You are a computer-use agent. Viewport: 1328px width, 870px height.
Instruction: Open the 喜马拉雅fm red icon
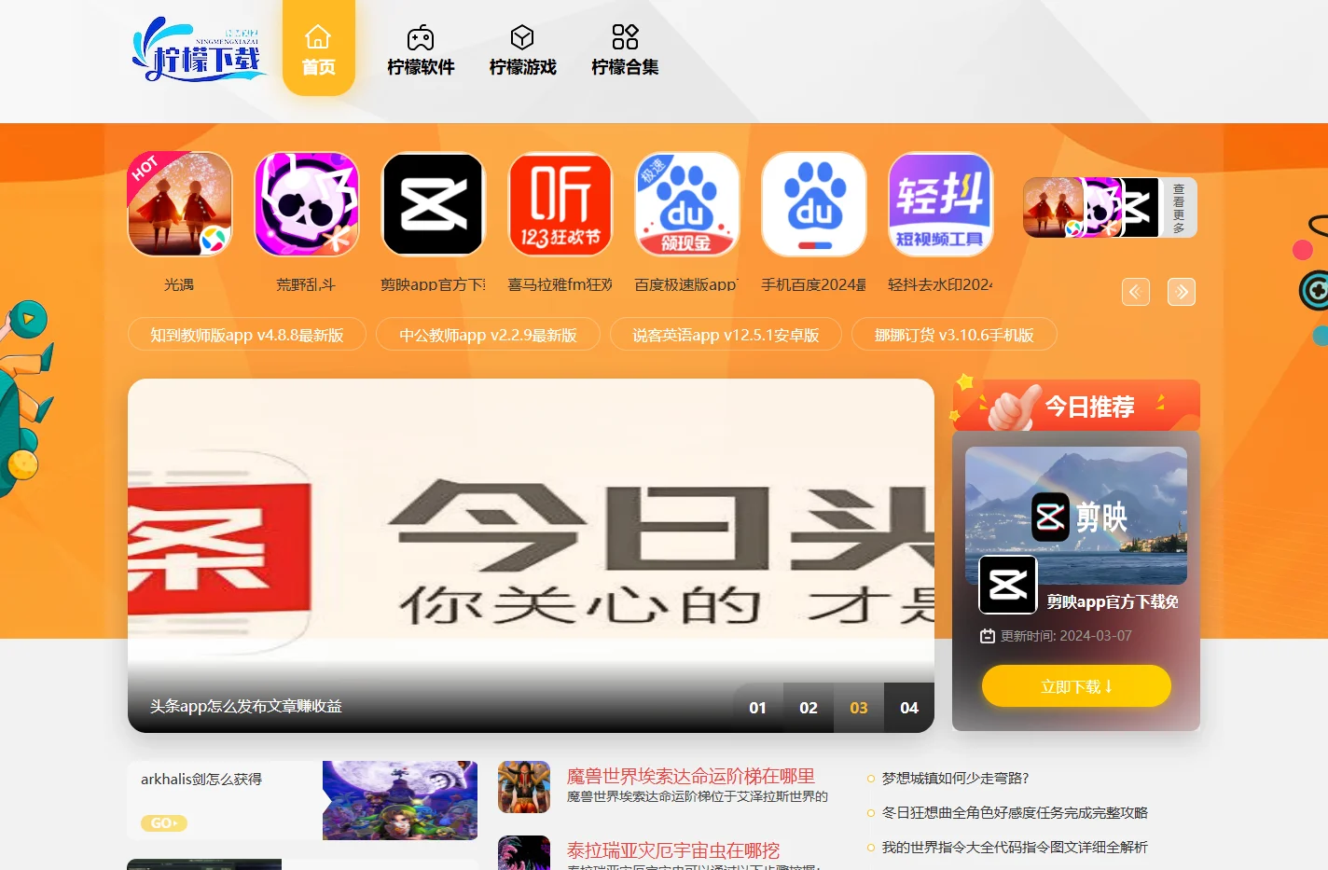coord(560,204)
